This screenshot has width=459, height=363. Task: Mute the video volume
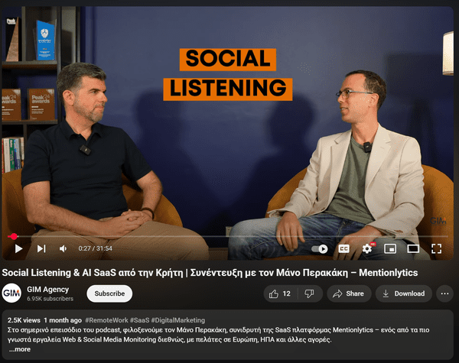[63, 248]
